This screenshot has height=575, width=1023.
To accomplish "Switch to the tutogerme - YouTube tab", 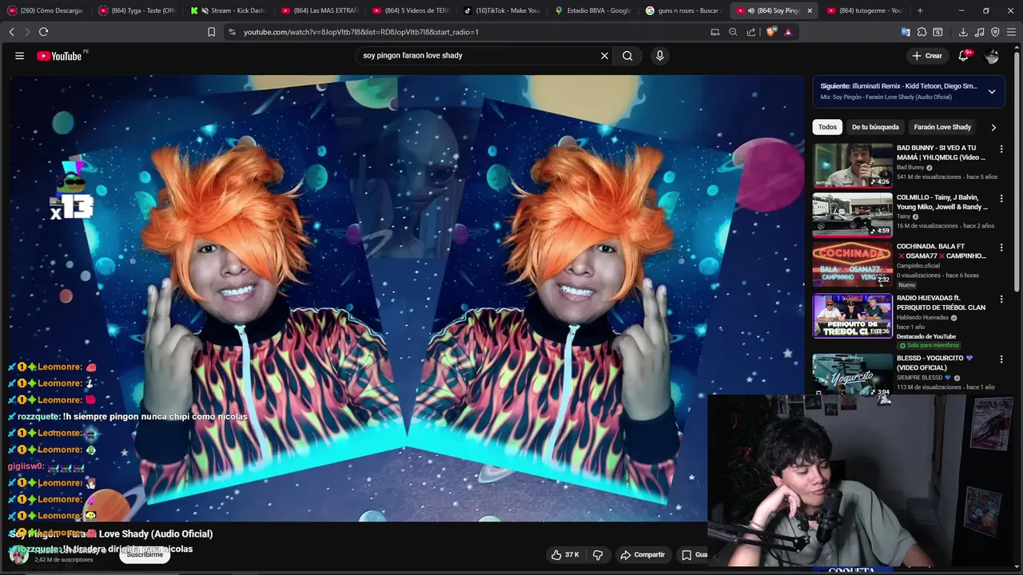I will point(866,10).
